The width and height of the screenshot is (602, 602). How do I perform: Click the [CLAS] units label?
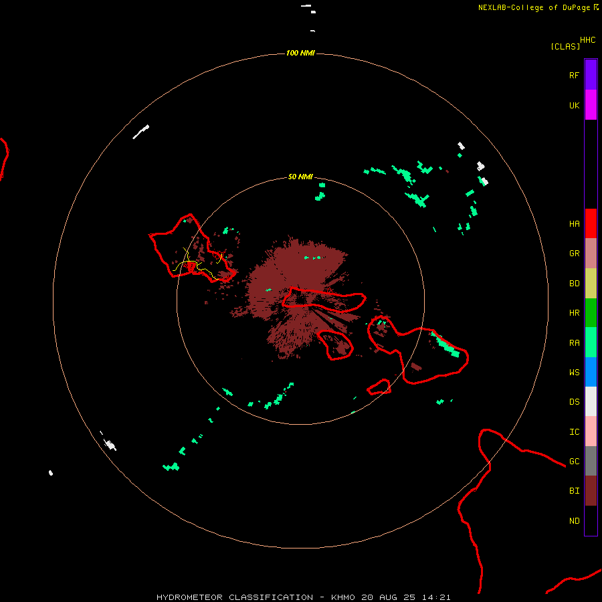tap(565, 46)
